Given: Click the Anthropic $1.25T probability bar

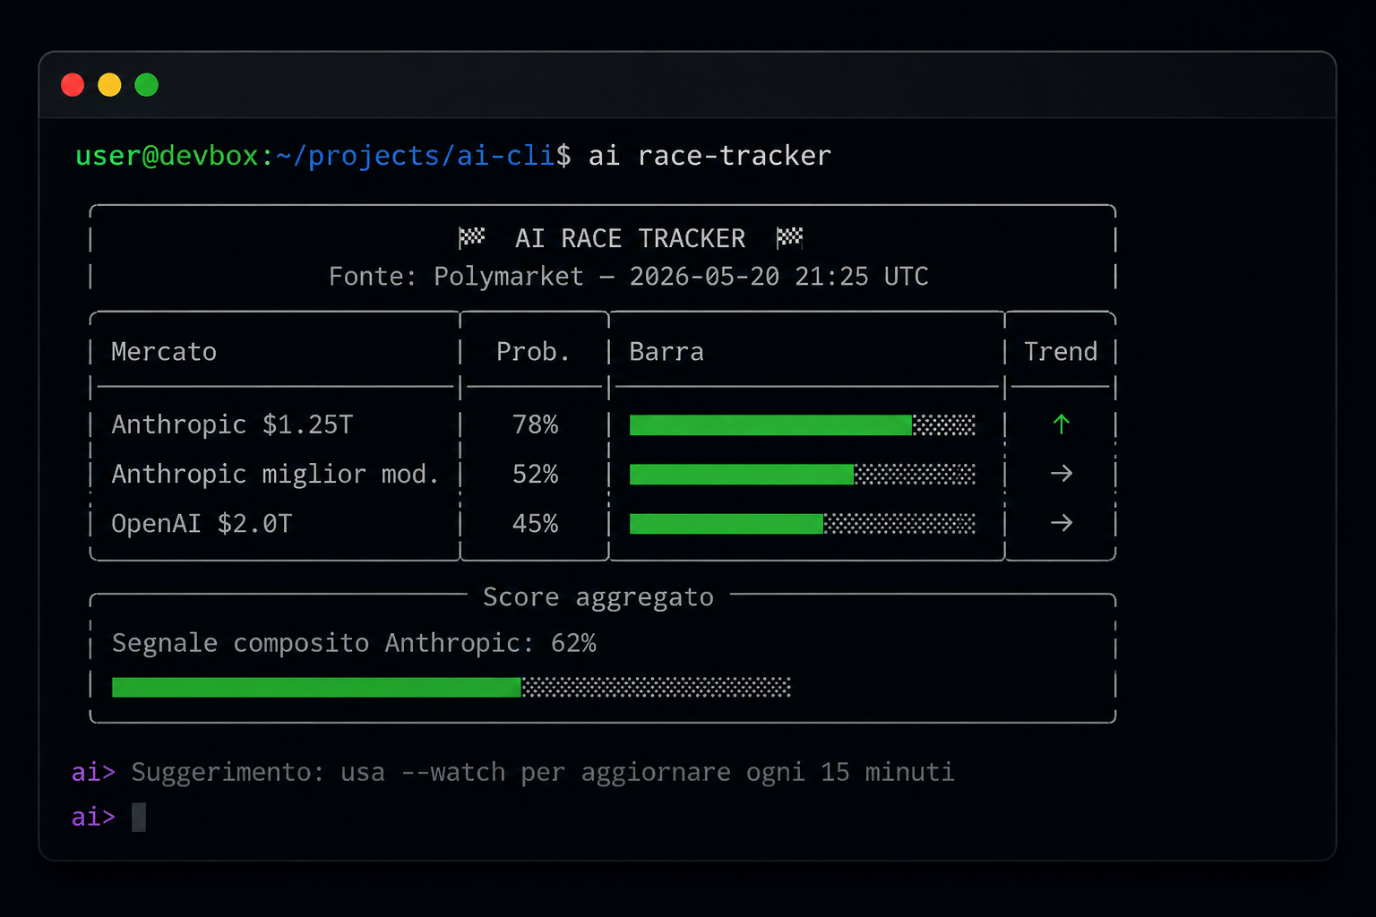Looking at the screenshot, I should (802, 424).
